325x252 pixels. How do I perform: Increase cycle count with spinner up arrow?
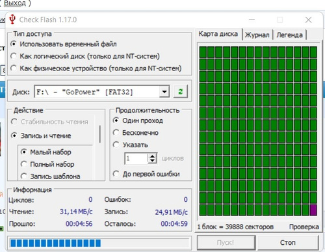click(152, 156)
